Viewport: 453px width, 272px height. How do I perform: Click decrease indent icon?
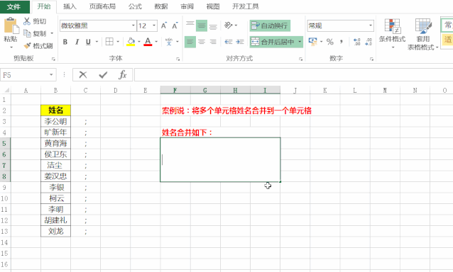pos(229,42)
